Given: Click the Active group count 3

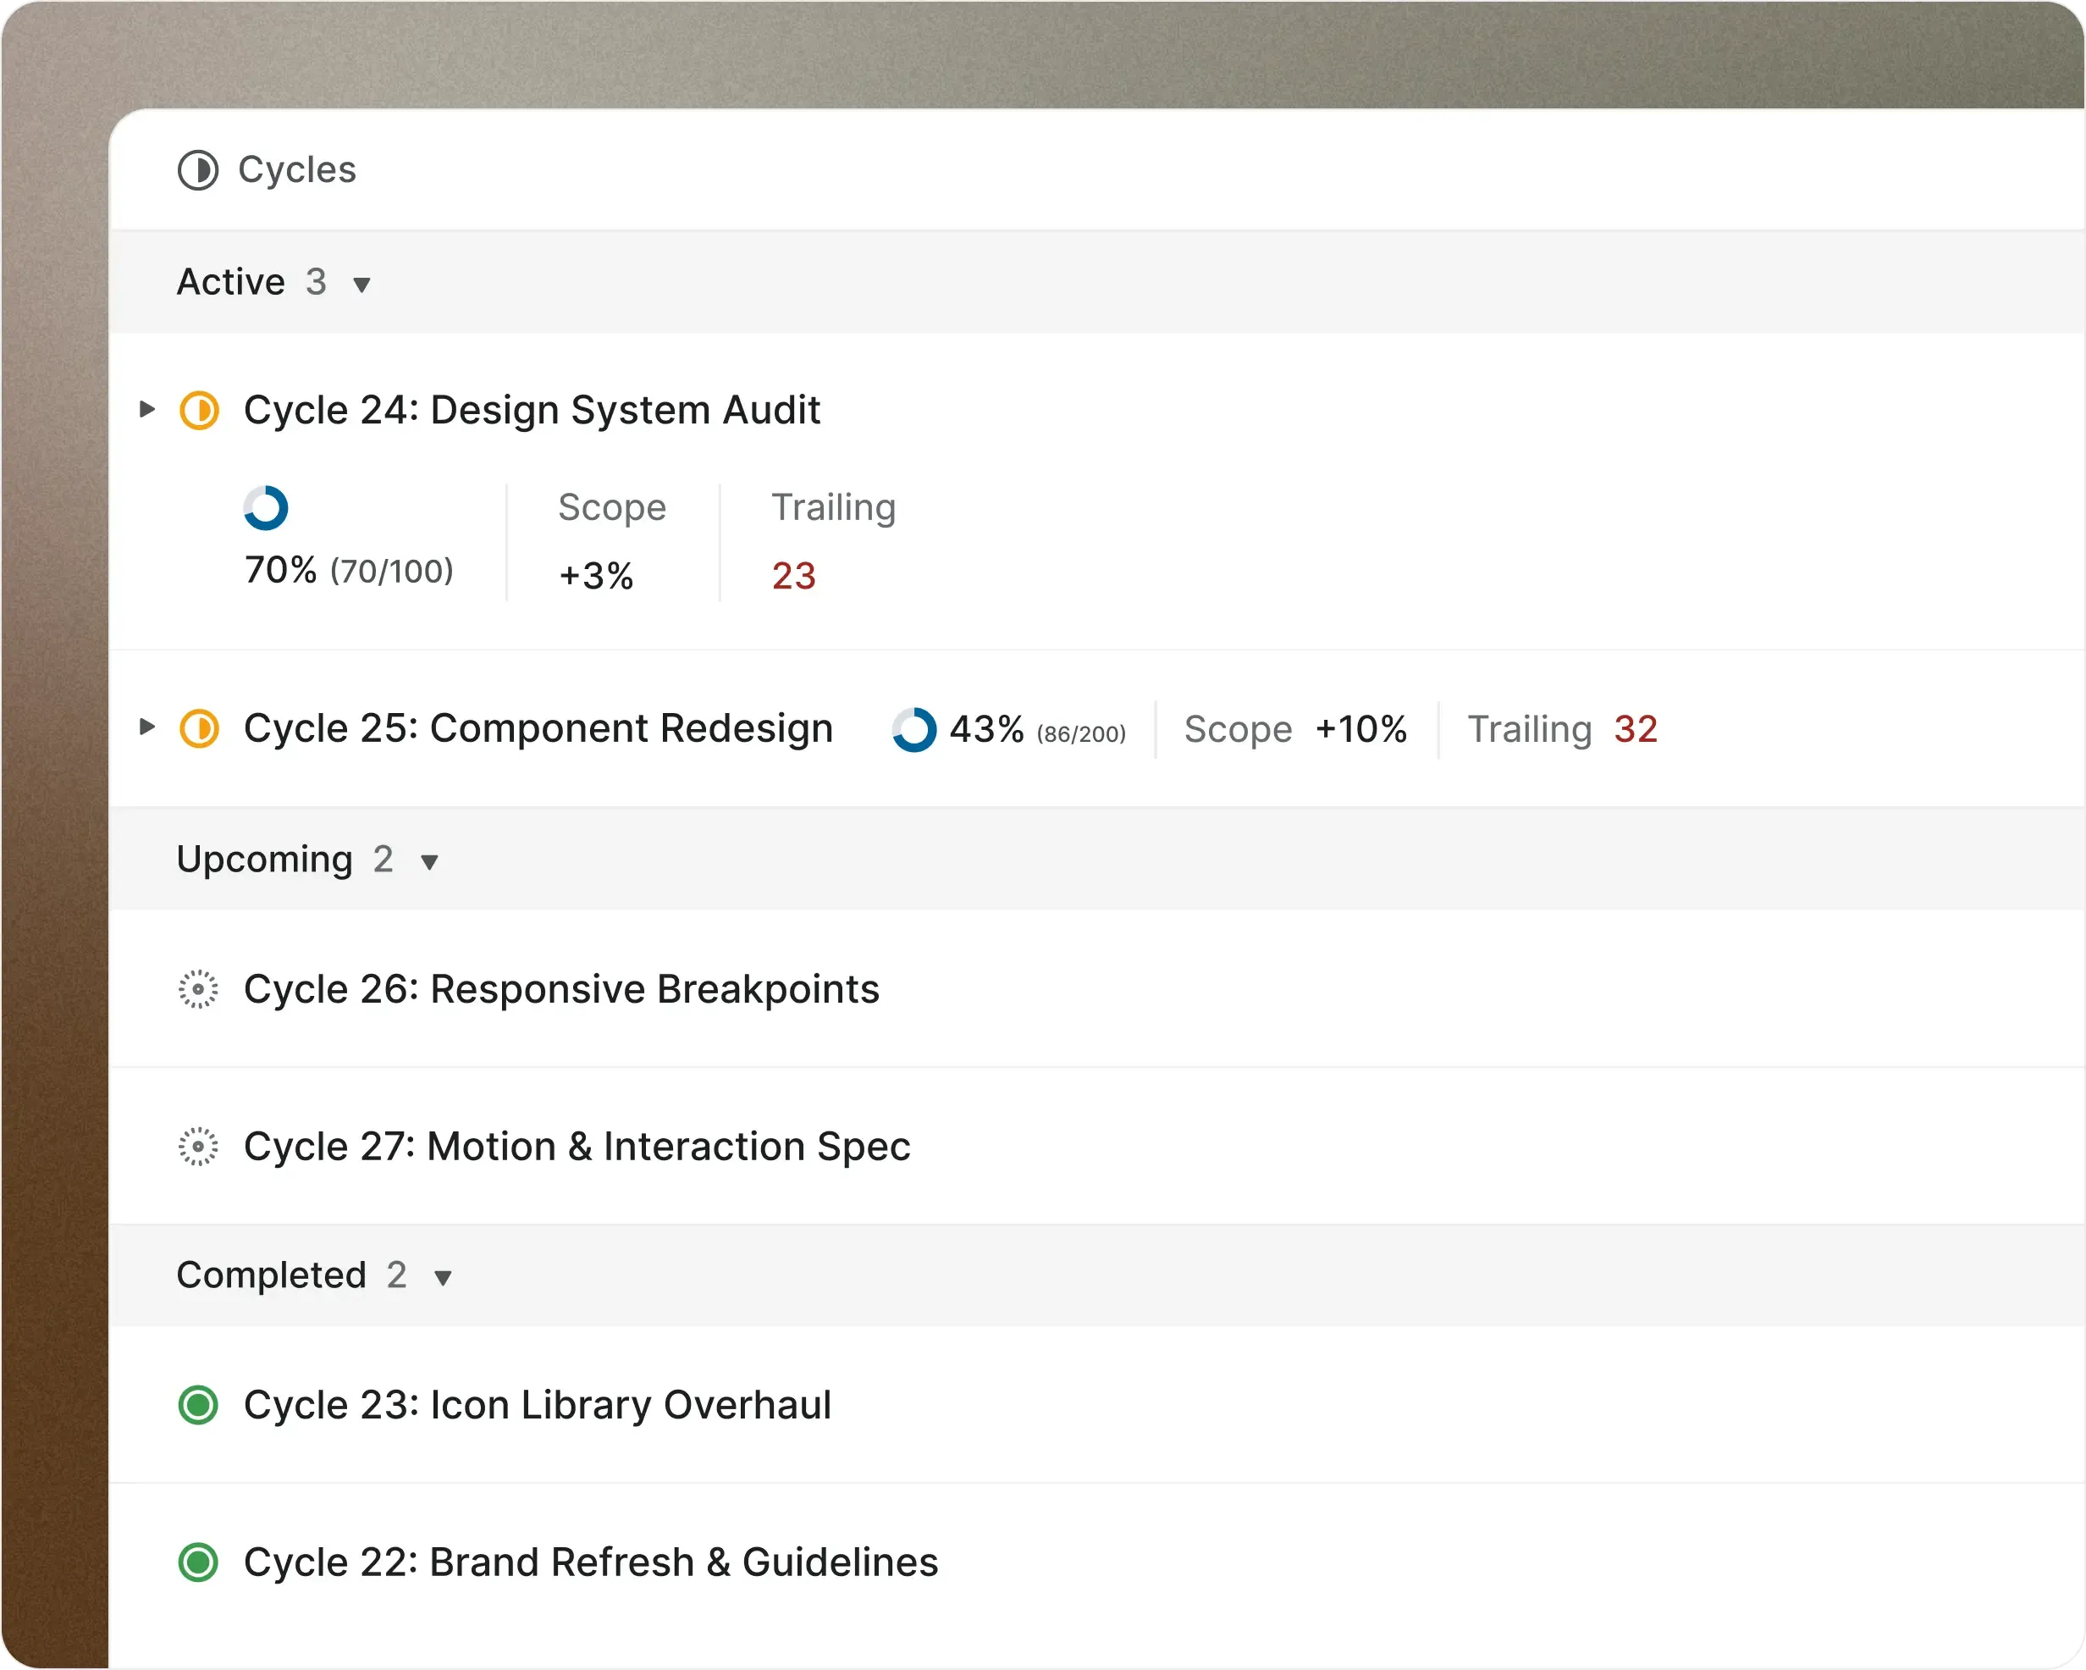Looking at the screenshot, I should [317, 282].
